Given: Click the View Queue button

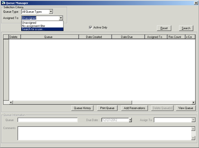Looking at the screenshot, I should coord(186,108).
